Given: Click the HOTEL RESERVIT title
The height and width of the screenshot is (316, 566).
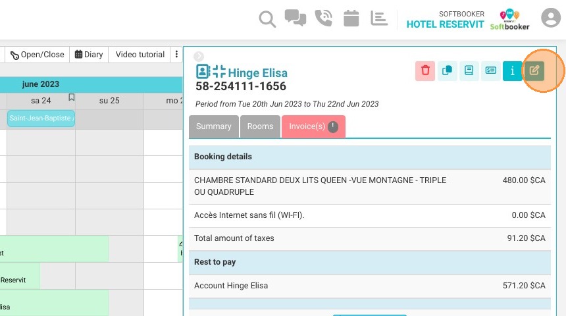Looking at the screenshot, I should 445,24.
